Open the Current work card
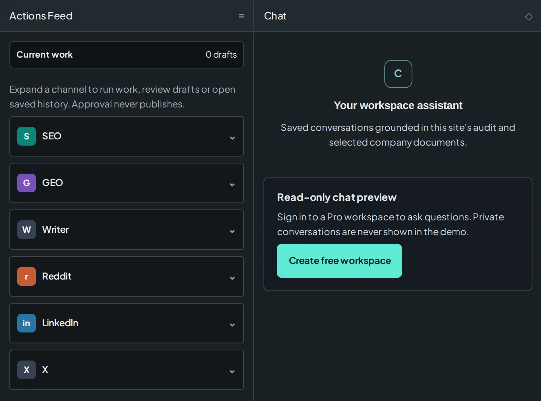Image resolution: width=541 pixels, height=401 pixels. click(x=127, y=55)
